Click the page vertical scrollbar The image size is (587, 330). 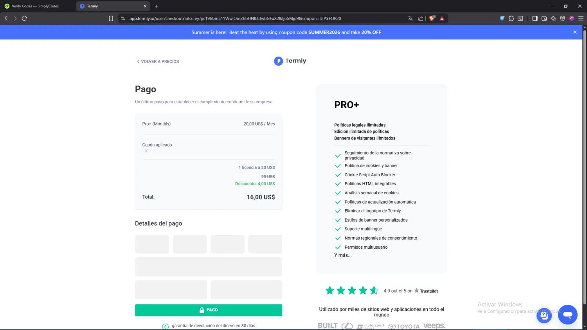(x=585, y=168)
